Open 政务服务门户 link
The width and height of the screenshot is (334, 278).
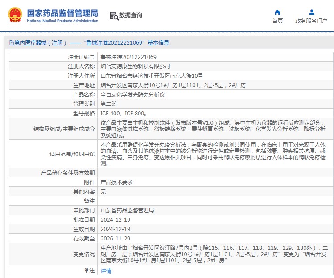(311, 21)
